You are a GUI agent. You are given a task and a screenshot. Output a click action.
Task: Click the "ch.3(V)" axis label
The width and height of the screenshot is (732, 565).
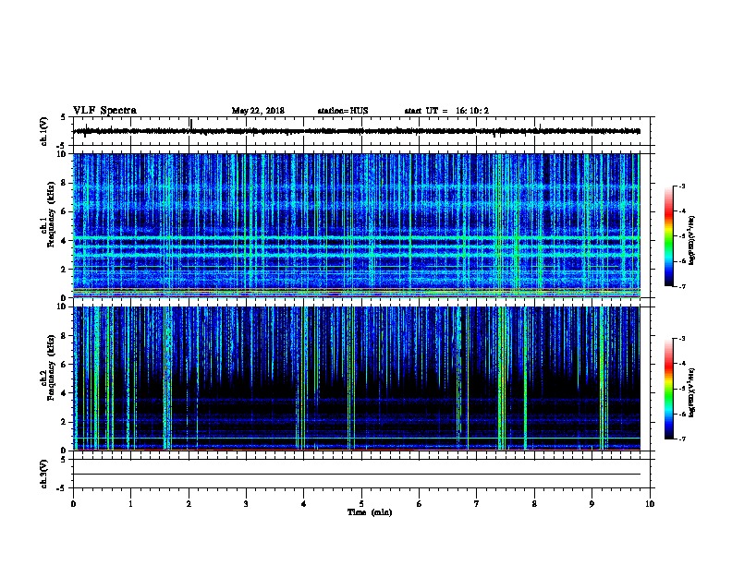43,474
